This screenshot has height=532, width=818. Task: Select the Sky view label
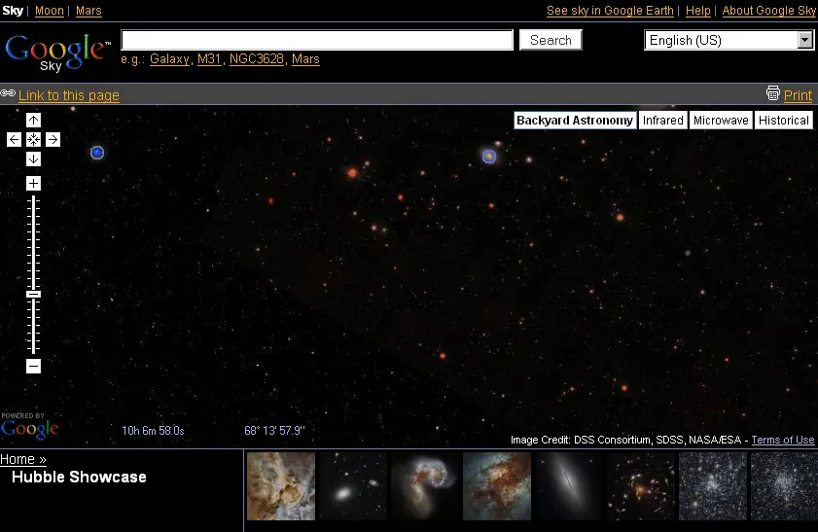click(x=13, y=11)
